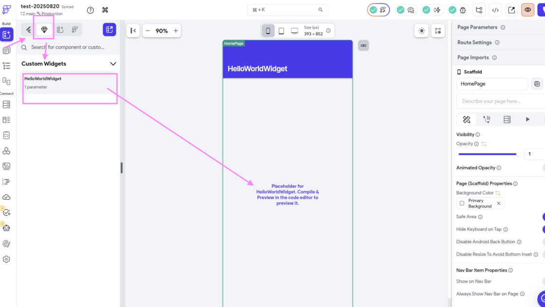Switch to Properties design tab

[467, 119]
